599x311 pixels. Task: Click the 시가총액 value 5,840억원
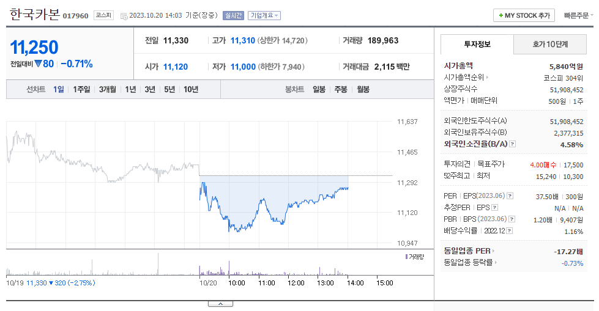(566, 67)
